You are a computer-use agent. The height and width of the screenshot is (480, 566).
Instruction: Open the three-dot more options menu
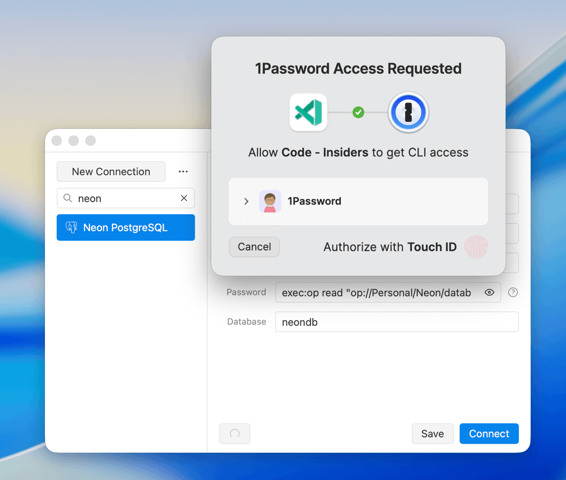tap(183, 172)
